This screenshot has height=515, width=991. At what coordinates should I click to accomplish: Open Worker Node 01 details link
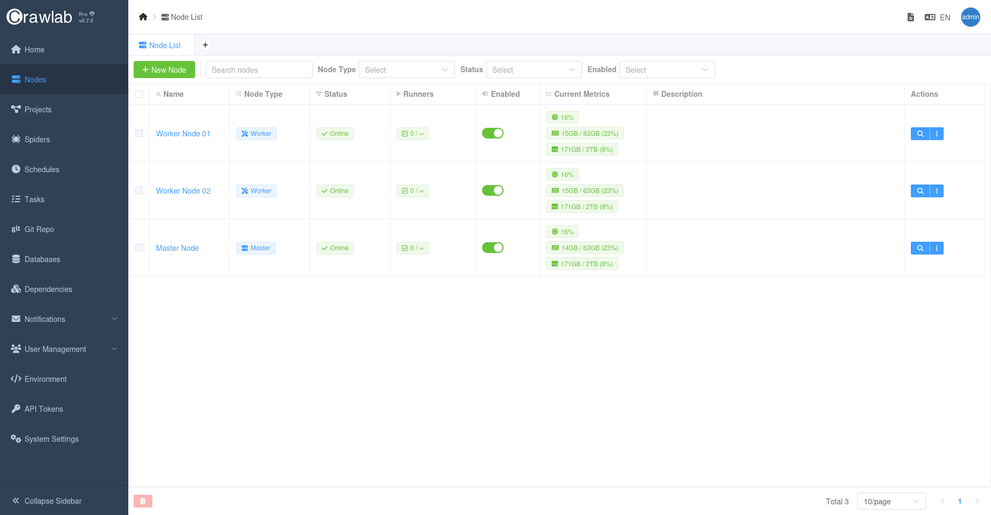click(x=183, y=133)
